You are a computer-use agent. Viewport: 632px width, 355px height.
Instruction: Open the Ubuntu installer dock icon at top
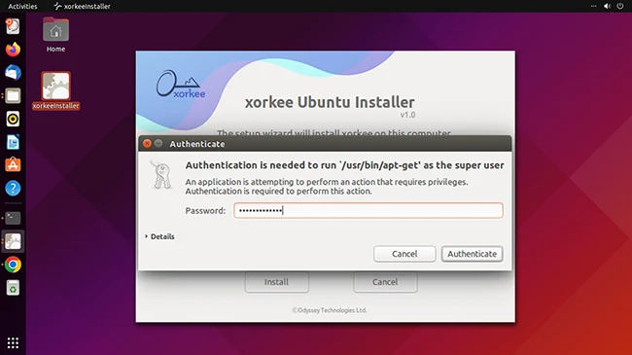pos(13,26)
